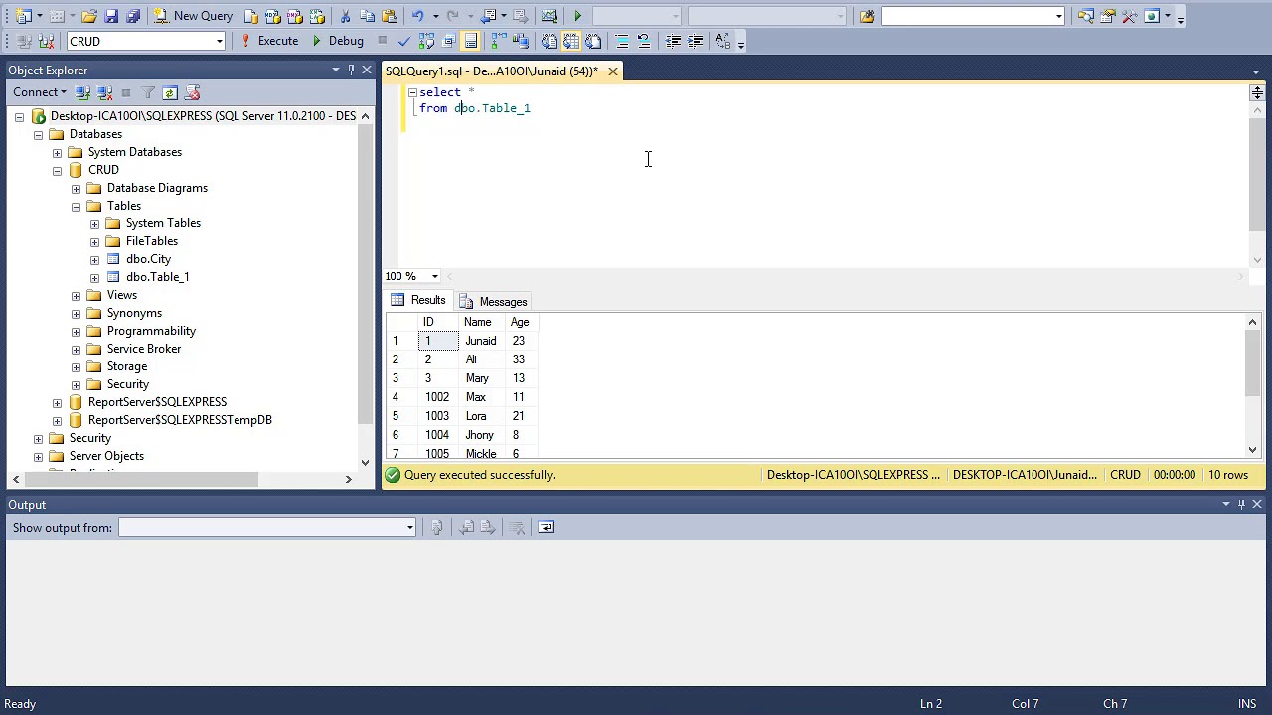Click Connect Object Explorer icon

click(x=83, y=92)
